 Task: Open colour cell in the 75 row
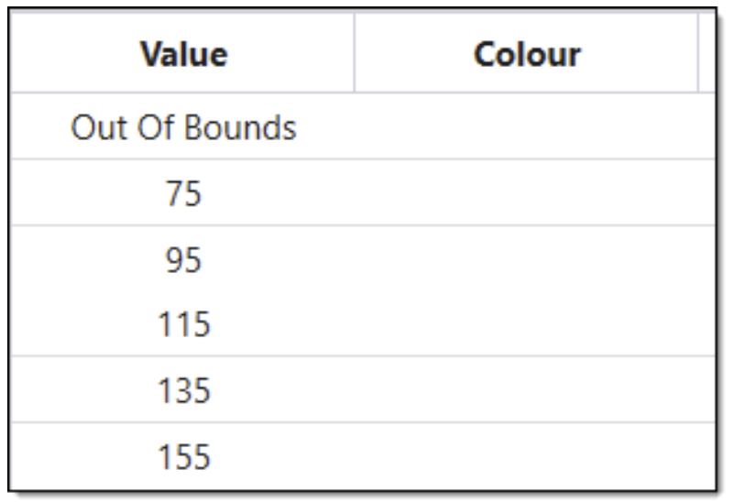[x=526, y=193]
